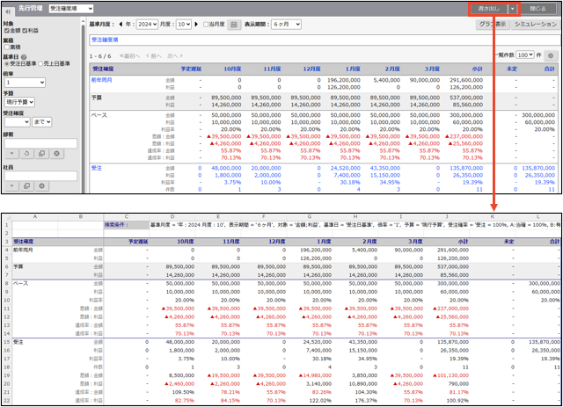Viewport: 563px width, 407px height.
Task: Click the 未定 column header in web table
Action: pos(512,69)
